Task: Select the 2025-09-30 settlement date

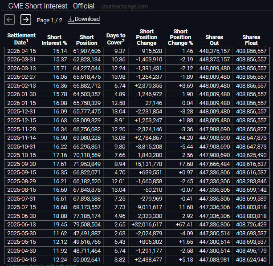Action: (x=21, y=164)
